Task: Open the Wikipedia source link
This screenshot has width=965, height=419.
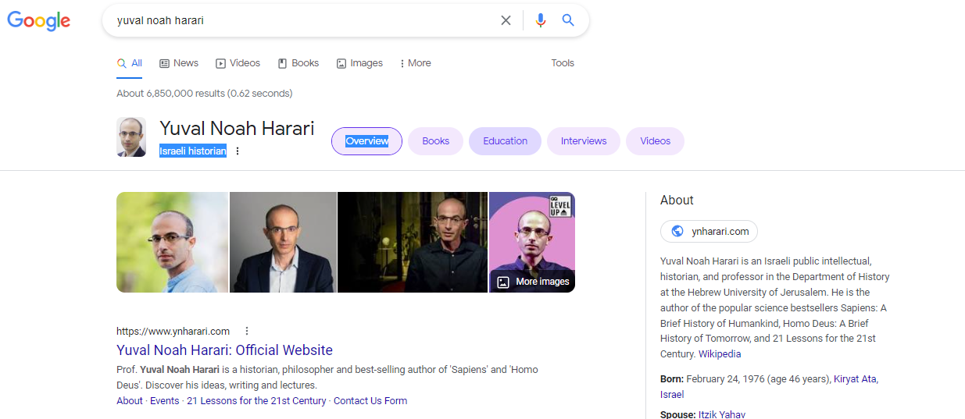Action: [x=720, y=354]
